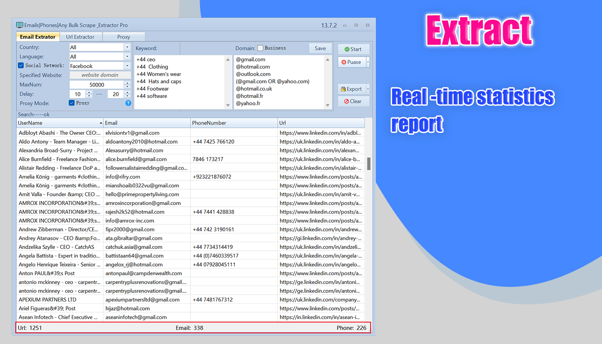Select keyword '+44 Footwear'
This screenshot has height=344, width=602.
[153, 89]
